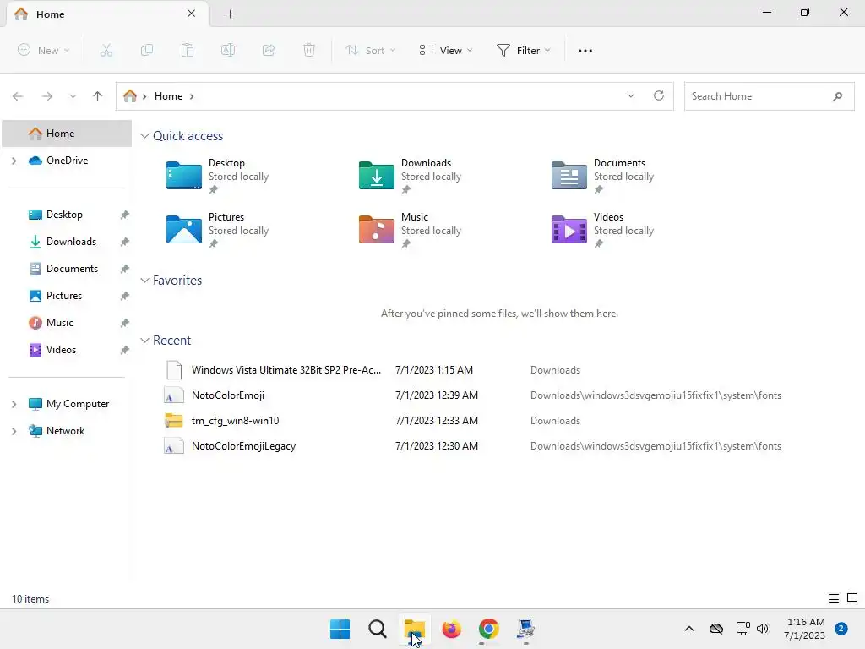Launch Firefox from the taskbar
The height and width of the screenshot is (649, 865).
tap(451, 629)
